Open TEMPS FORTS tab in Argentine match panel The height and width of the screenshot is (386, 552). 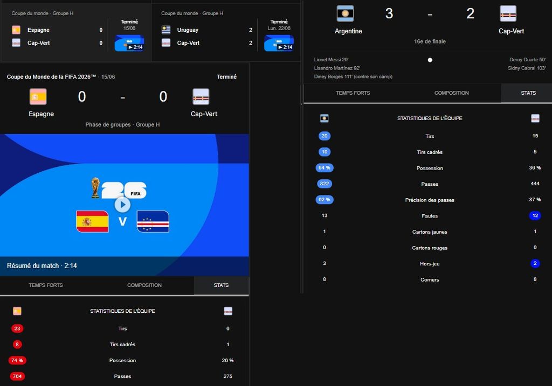point(353,93)
